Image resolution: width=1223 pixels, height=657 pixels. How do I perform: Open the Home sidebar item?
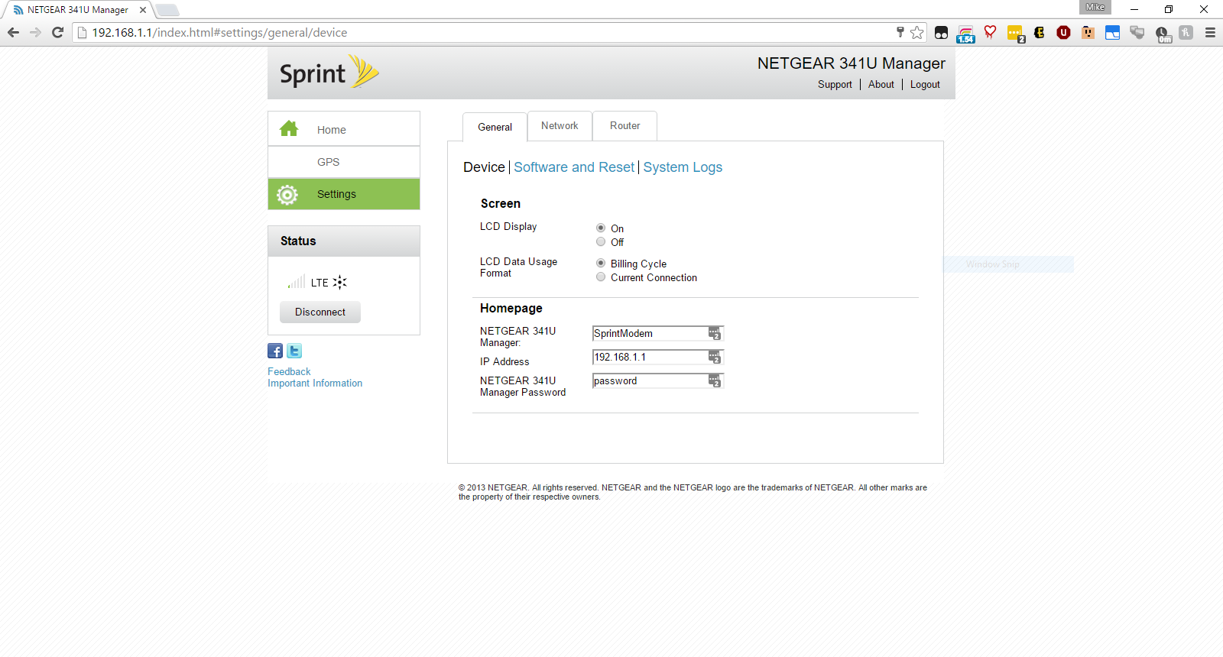pos(344,129)
